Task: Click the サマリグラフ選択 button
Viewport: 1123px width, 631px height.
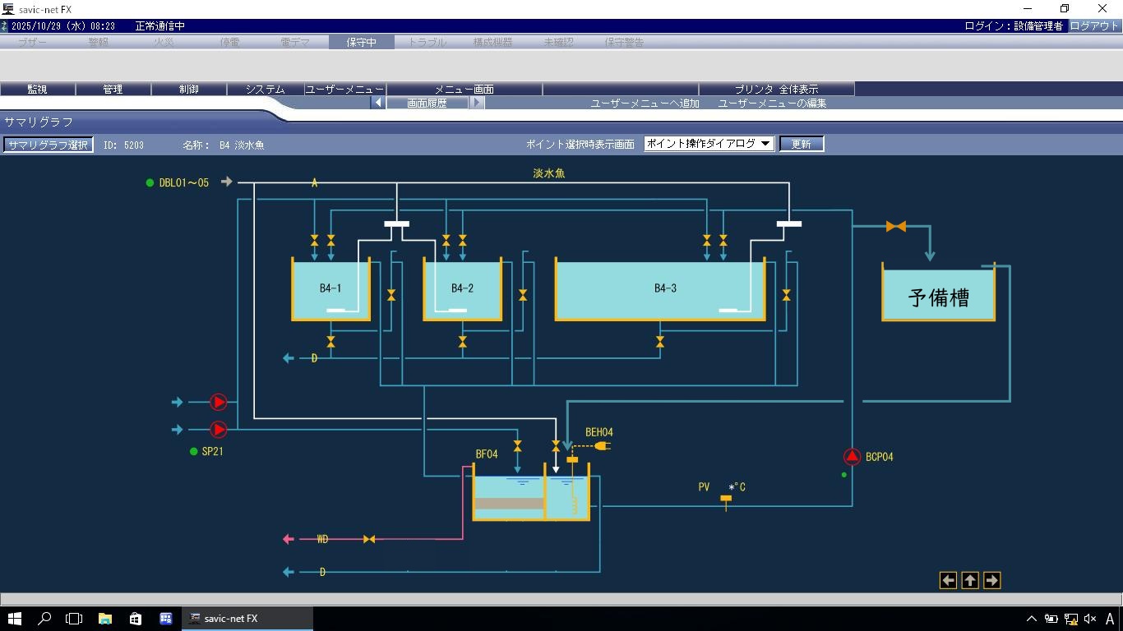Action: (48, 145)
